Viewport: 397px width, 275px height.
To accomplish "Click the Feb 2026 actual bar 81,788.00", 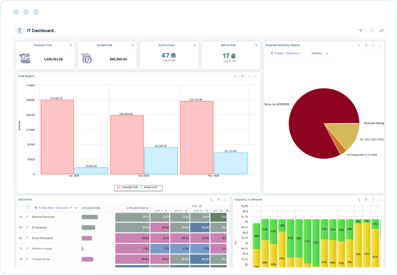I will [x=161, y=161].
